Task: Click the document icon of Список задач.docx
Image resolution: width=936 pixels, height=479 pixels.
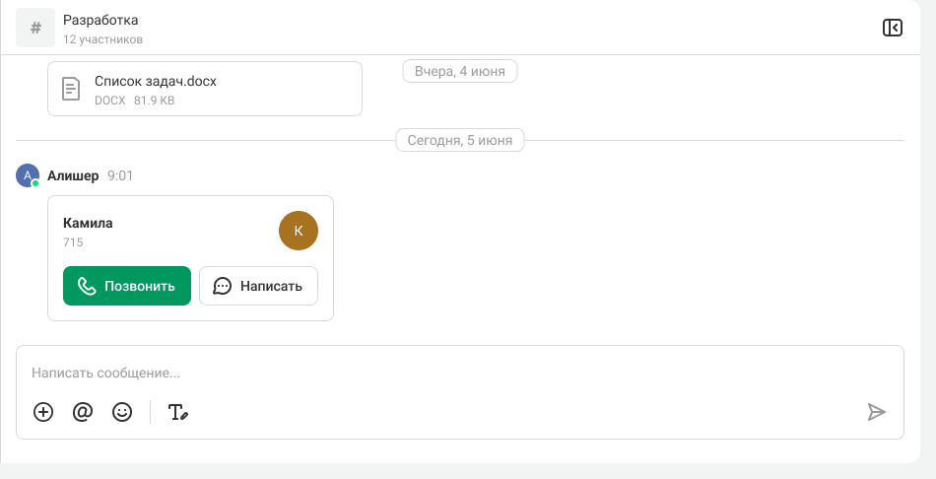Action: coord(71,89)
